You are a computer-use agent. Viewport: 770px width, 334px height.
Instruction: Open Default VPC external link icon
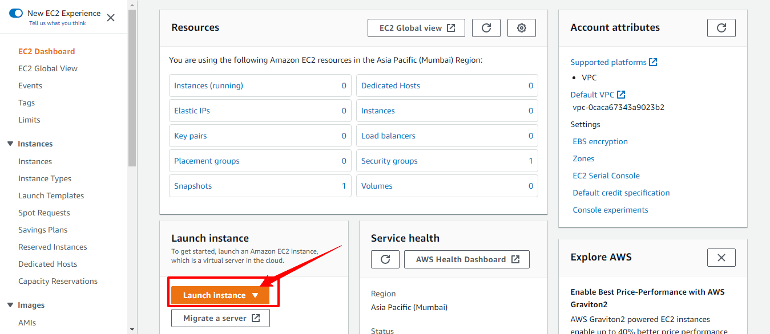[621, 95]
